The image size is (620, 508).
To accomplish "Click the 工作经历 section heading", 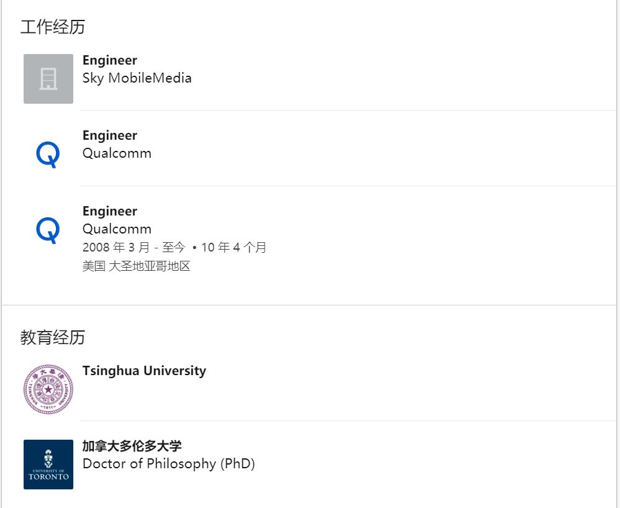I will [x=53, y=27].
